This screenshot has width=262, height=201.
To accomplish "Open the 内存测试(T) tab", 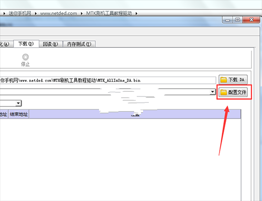I will [79, 44].
